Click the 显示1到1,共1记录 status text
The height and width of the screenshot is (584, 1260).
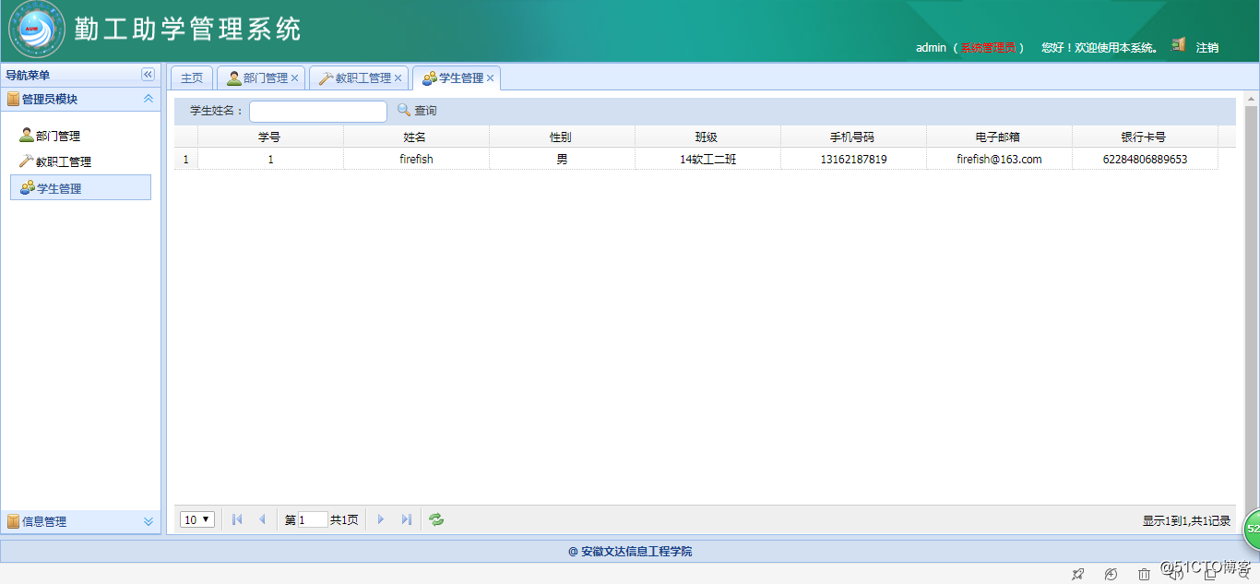[x=1186, y=520]
